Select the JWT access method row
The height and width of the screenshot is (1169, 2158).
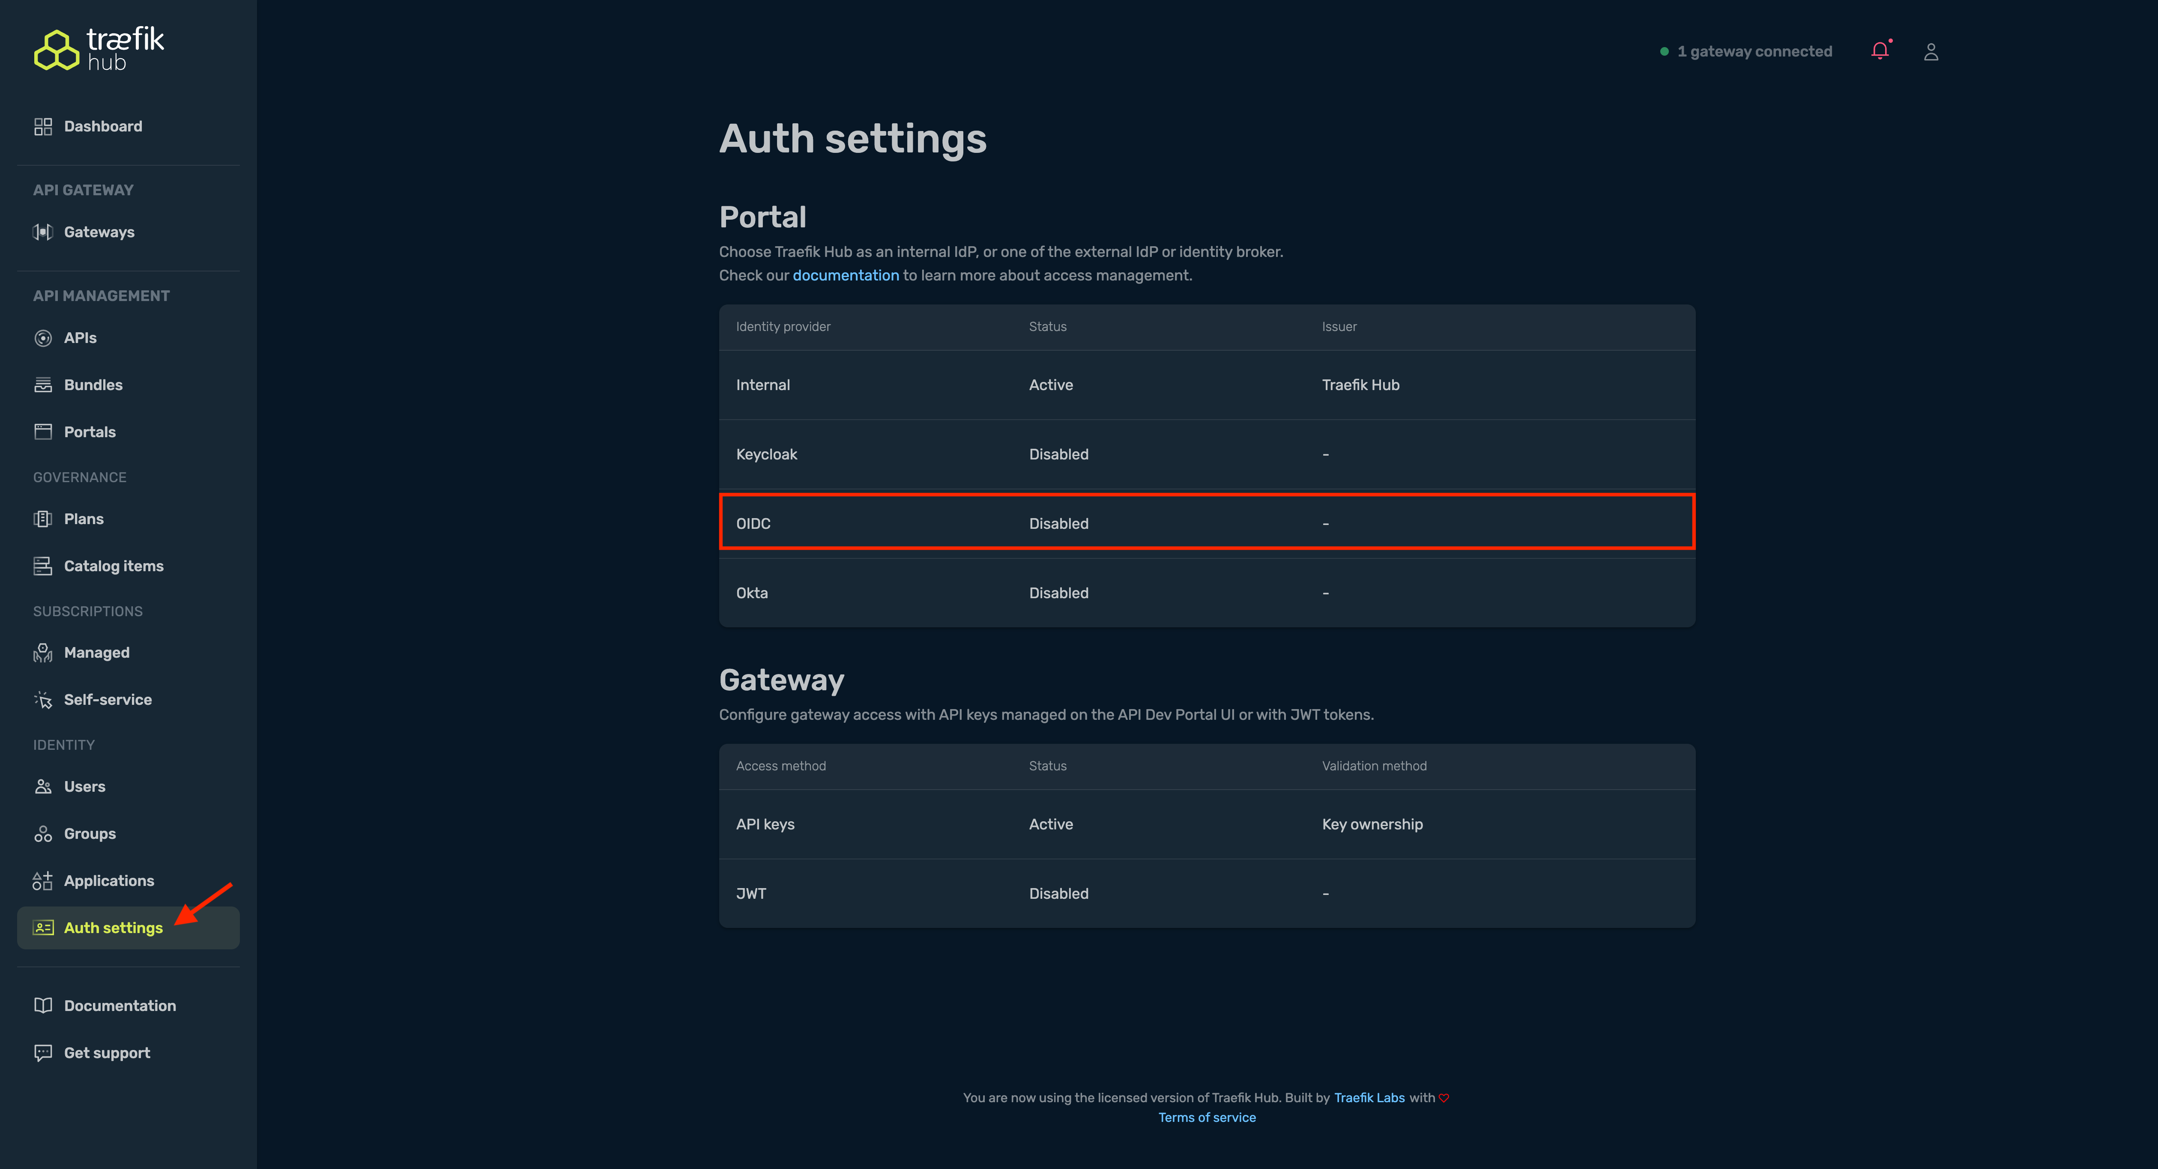tap(1206, 894)
